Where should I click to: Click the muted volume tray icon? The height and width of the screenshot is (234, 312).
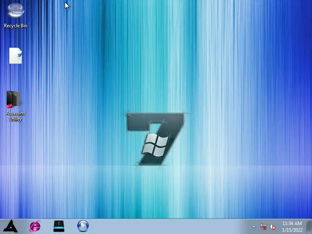tap(273, 227)
